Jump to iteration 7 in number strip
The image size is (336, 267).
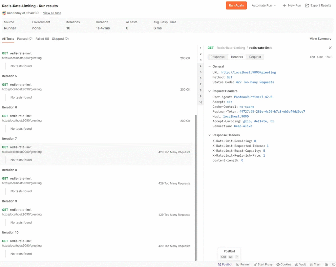[x=200, y=84]
